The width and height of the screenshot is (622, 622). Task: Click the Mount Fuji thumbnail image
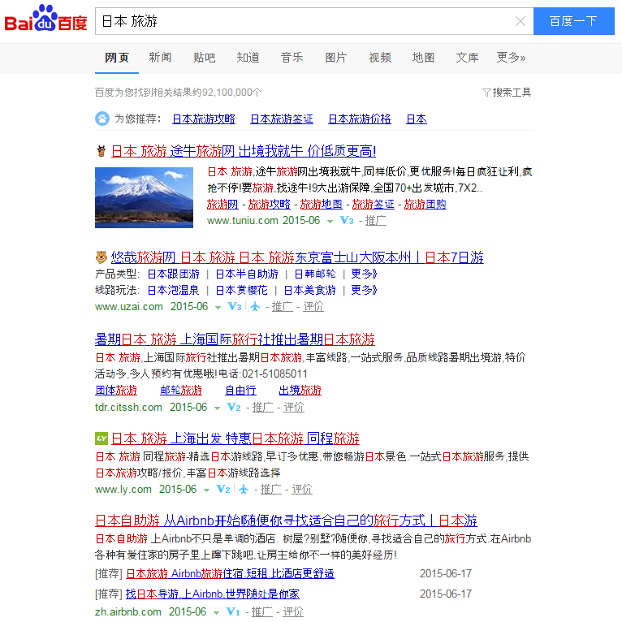point(144,197)
